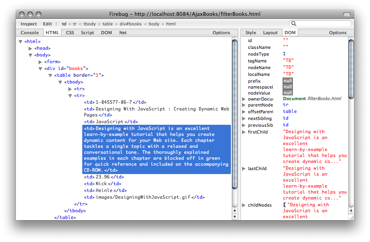Screen dimensions: 370x242
Task: Select 'tbody' in the breadcrumb path
Action: coord(90,24)
